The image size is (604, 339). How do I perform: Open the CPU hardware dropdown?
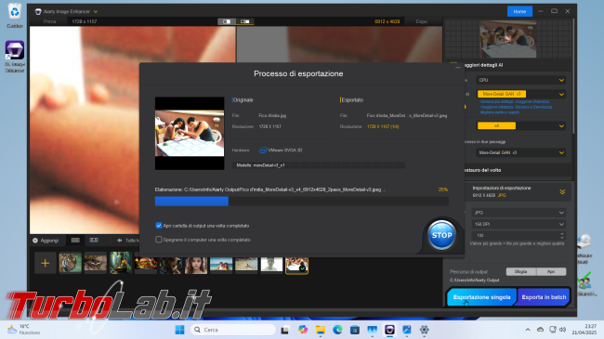pos(520,80)
